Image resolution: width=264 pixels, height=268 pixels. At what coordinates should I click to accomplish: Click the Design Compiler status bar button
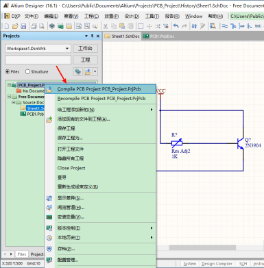[x=217, y=264]
